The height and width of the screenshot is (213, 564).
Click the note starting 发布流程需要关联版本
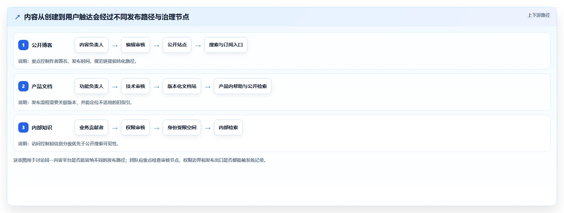(76, 102)
